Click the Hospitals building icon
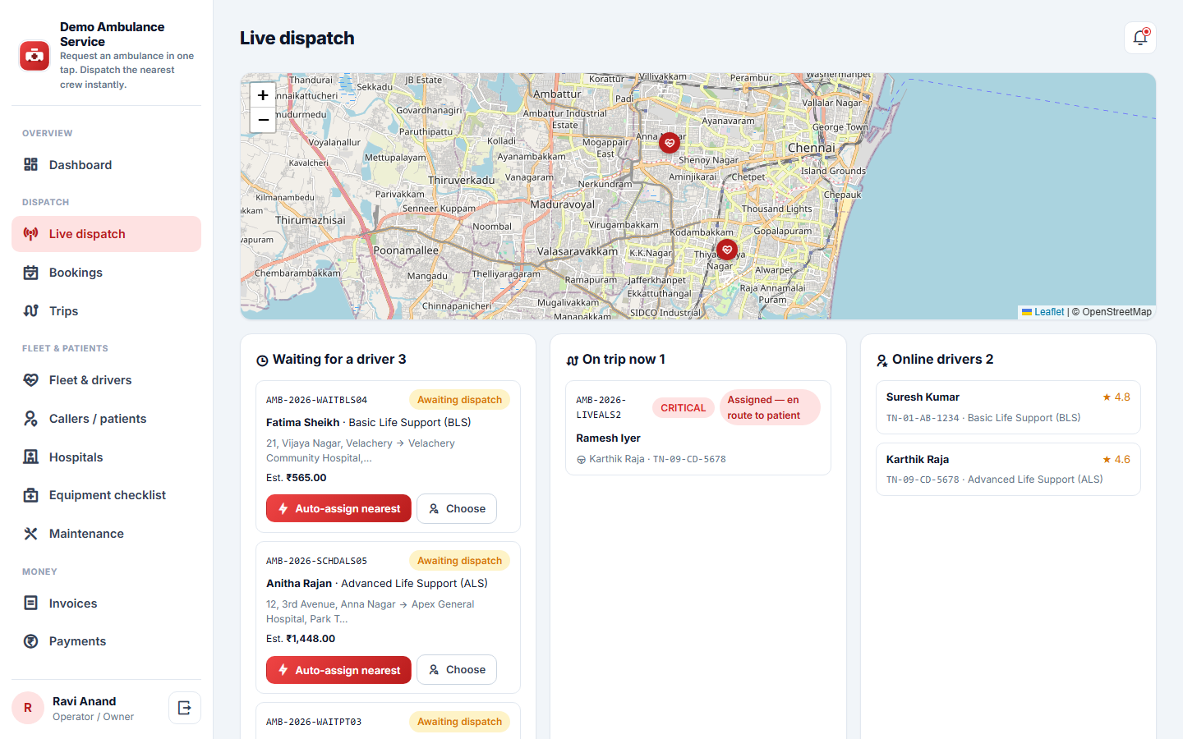This screenshot has height=739, width=1183. (31, 457)
